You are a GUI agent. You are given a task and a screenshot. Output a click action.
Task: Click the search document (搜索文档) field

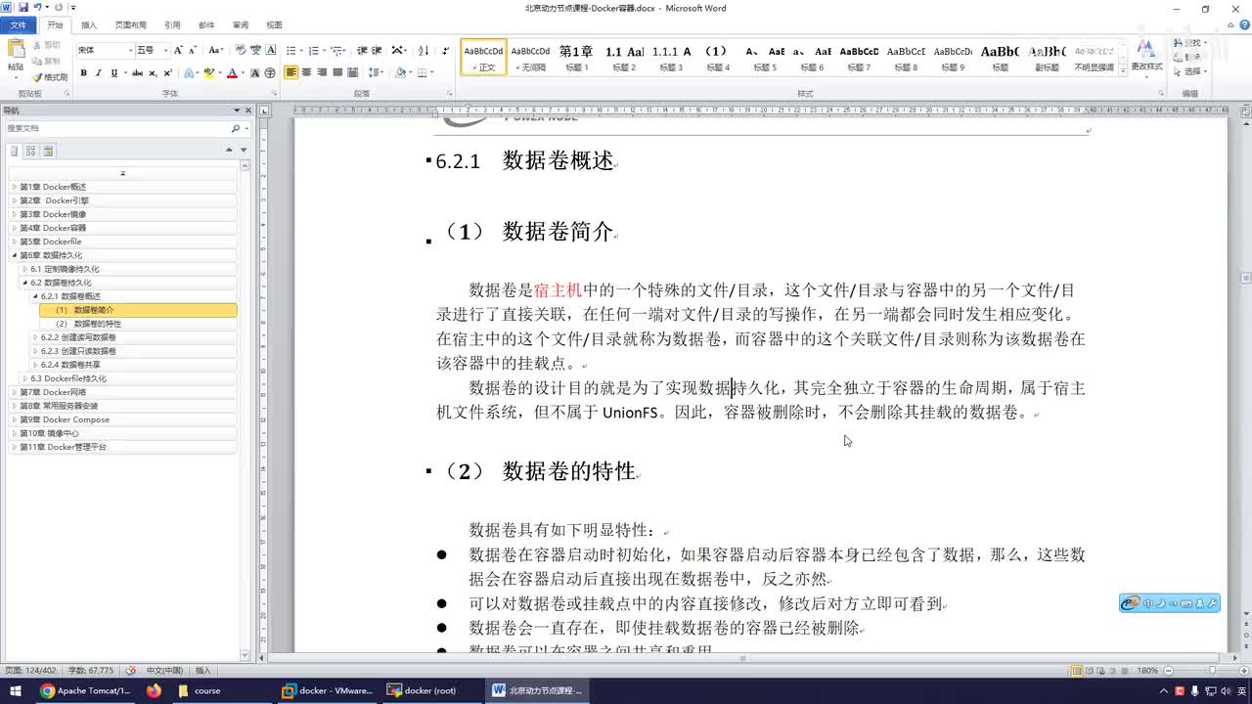click(x=117, y=128)
